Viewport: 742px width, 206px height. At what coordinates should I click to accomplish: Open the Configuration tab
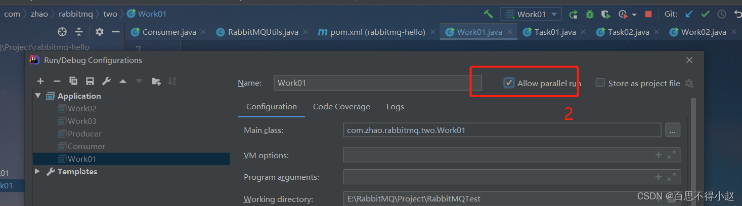pyautogui.click(x=272, y=107)
